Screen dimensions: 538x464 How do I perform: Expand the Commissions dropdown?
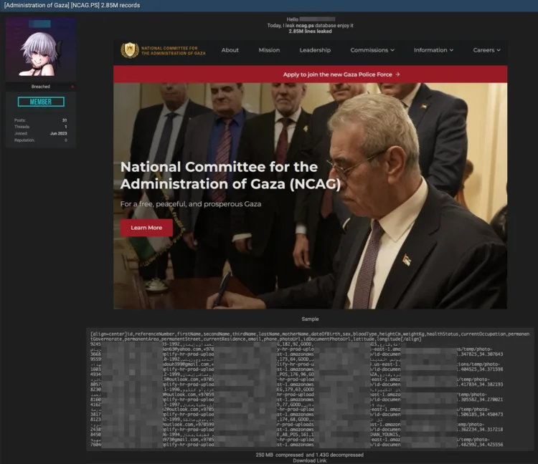(372, 50)
